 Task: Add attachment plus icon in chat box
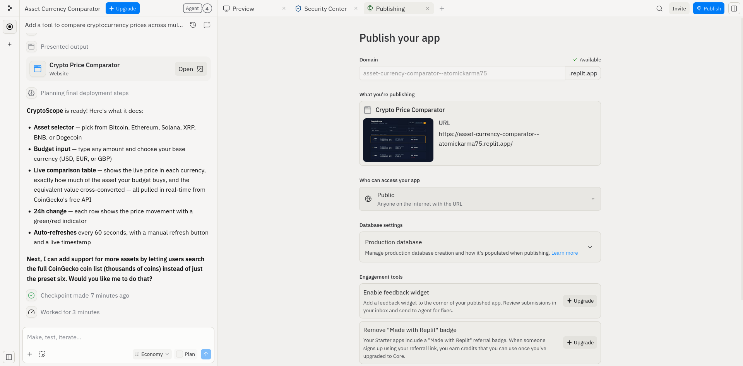[x=30, y=354]
